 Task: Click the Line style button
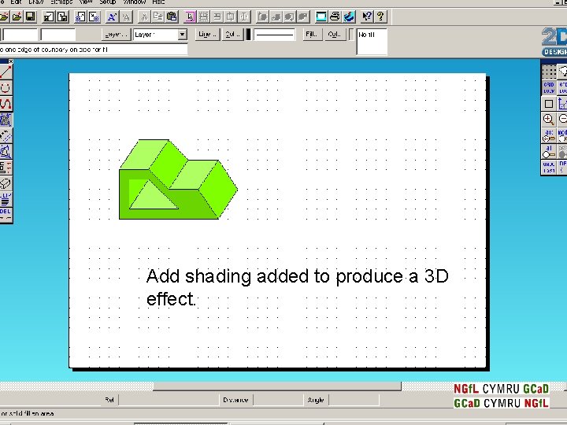point(207,35)
